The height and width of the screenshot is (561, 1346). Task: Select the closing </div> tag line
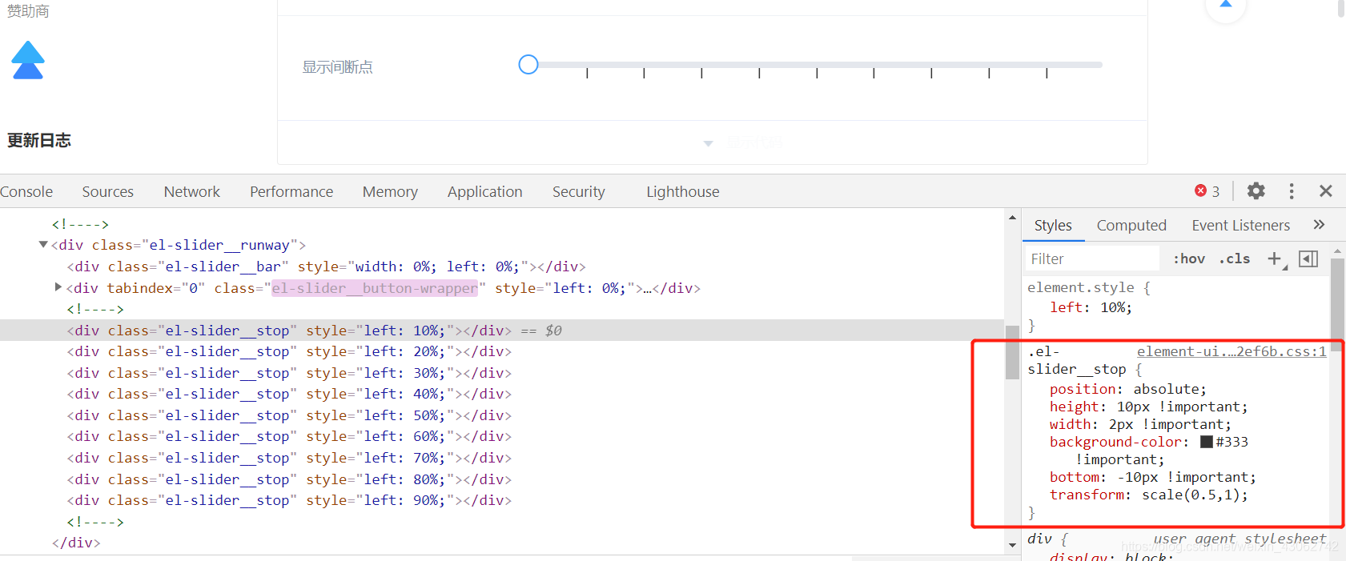76,543
